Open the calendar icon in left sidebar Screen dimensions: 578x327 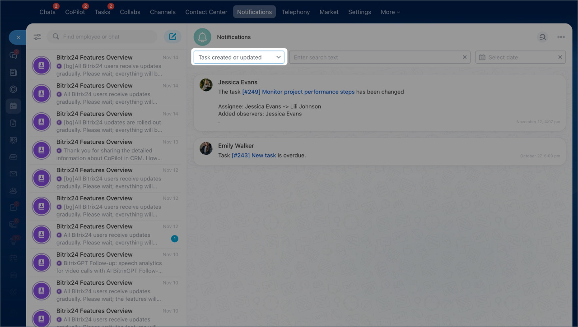pos(13,106)
